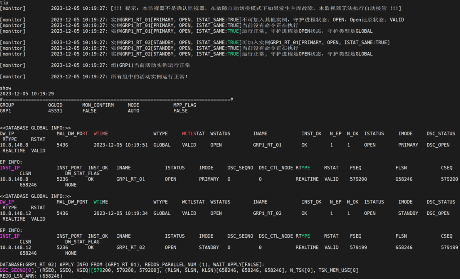Select the MODE value AUTO

[x=133, y=111]
